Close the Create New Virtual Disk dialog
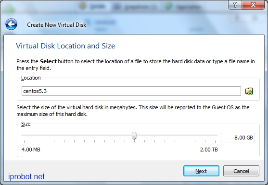Screen dimensions: 268x185 [x=253, y=5]
